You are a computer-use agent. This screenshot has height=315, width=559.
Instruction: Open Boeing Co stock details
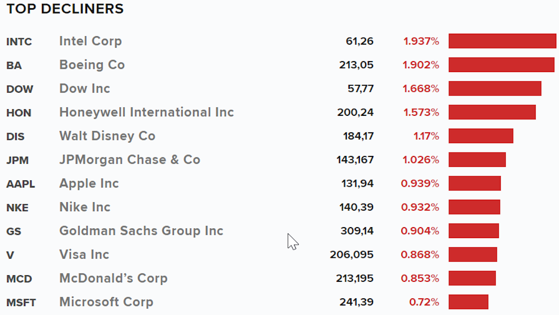(x=92, y=65)
